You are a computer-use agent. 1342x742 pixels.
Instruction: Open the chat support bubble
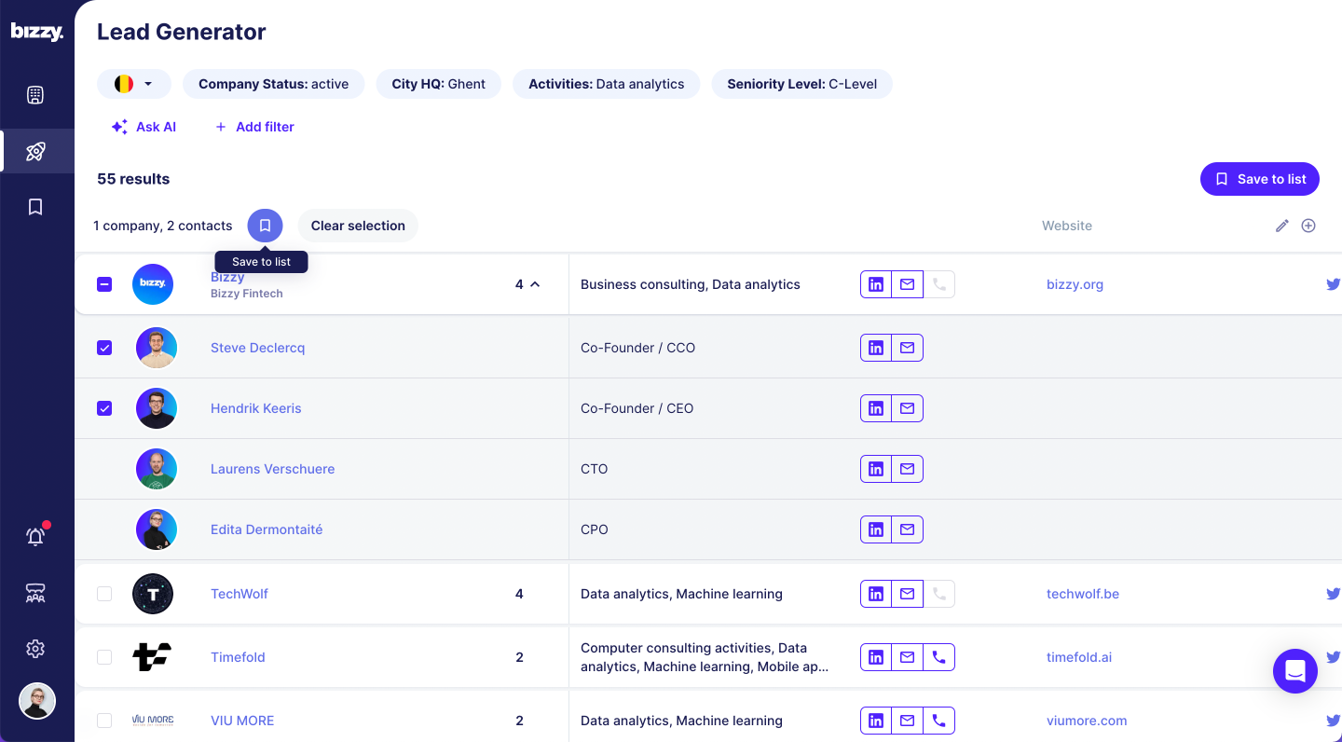(1294, 671)
